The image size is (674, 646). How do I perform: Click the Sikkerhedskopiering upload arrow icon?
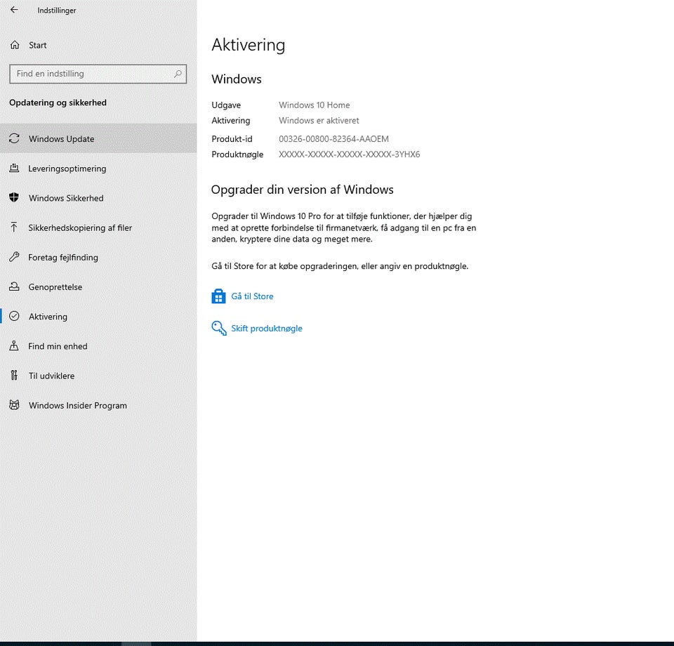pyautogui.click(x=14, y=227)
